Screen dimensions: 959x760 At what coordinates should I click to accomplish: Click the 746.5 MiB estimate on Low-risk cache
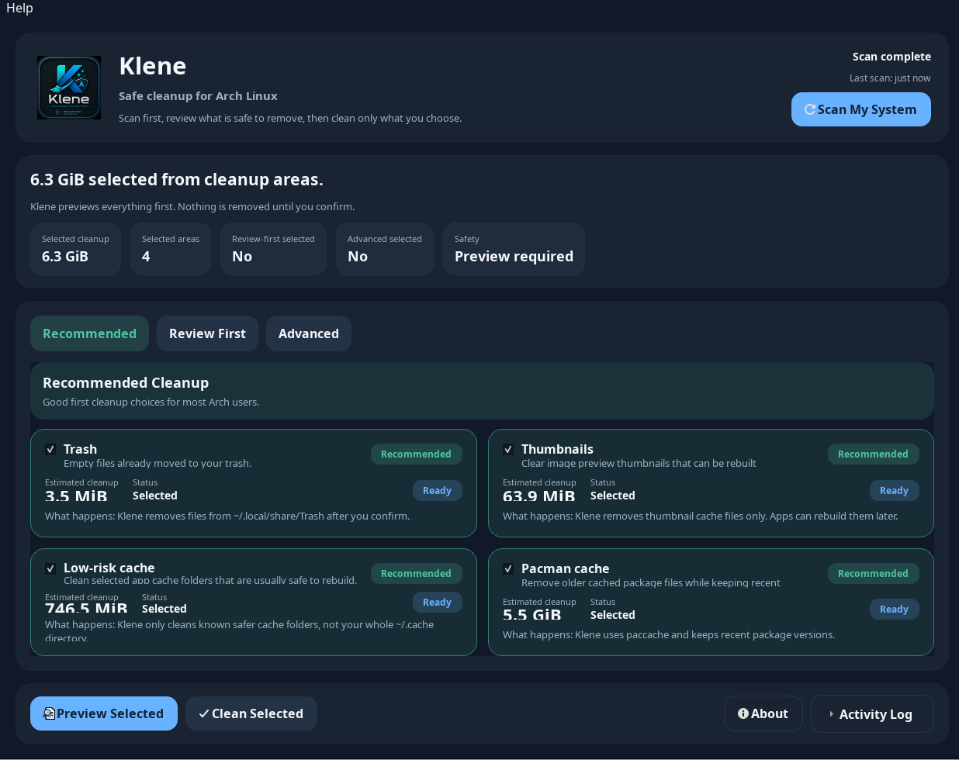(86, 608)
